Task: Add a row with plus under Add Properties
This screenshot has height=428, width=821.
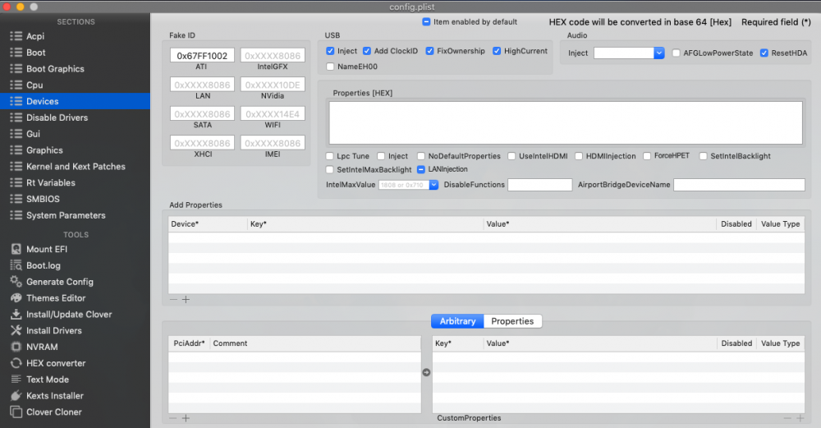Action: tap(186, 299)
